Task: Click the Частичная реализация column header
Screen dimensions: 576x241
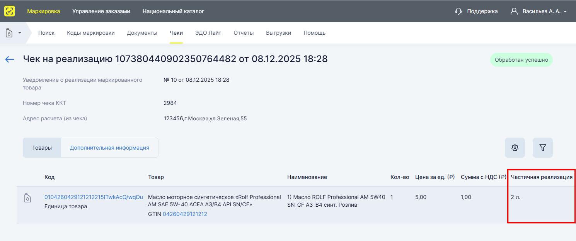Action: pyautogui.click(x=541, y=177)
